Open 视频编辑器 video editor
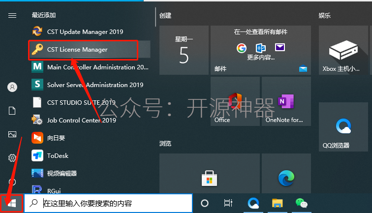 click(x=89, y=173)
